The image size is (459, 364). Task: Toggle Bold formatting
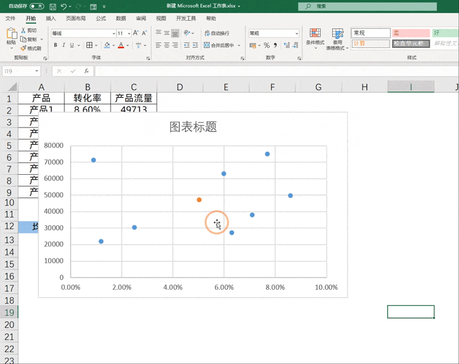56,45
